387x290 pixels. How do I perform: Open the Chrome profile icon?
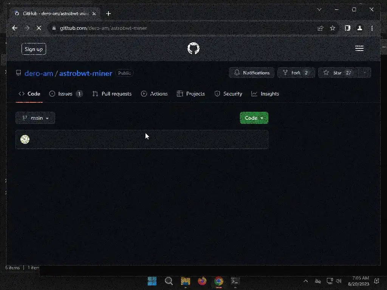coord(360,28)
